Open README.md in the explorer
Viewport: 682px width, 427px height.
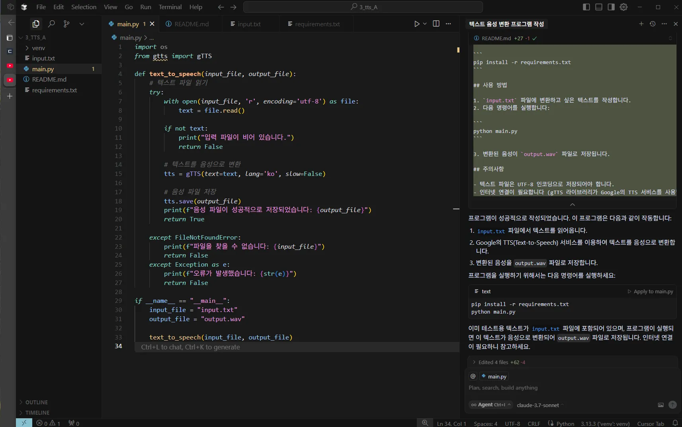(x=59, y=79)
